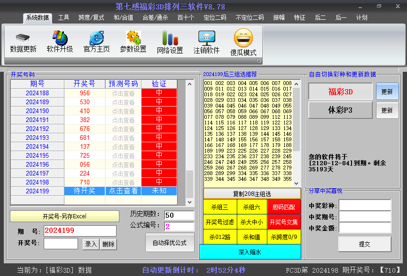
Task: Open the 跨度/复式 tab
Action: [x=91, y=18]
